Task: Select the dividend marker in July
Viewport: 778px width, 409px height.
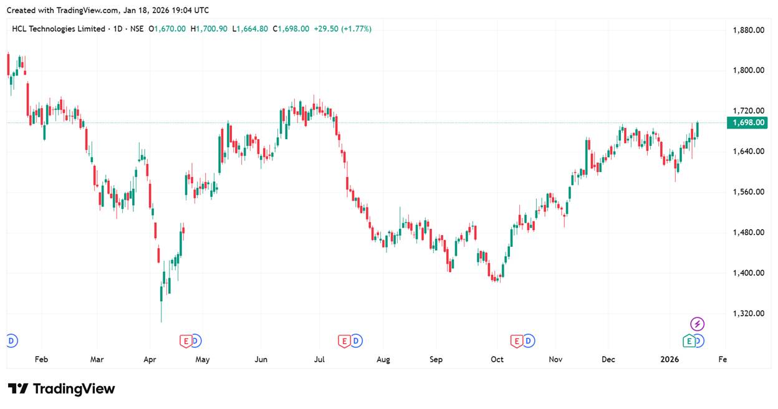Action: pyautogui.click(x=356, y=340)
